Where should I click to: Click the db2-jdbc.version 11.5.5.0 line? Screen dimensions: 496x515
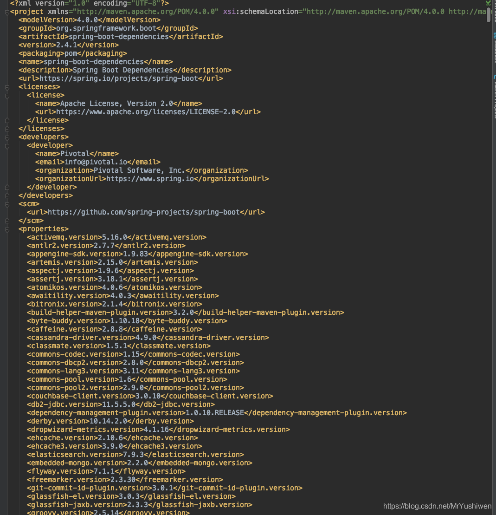pos(121,405)
